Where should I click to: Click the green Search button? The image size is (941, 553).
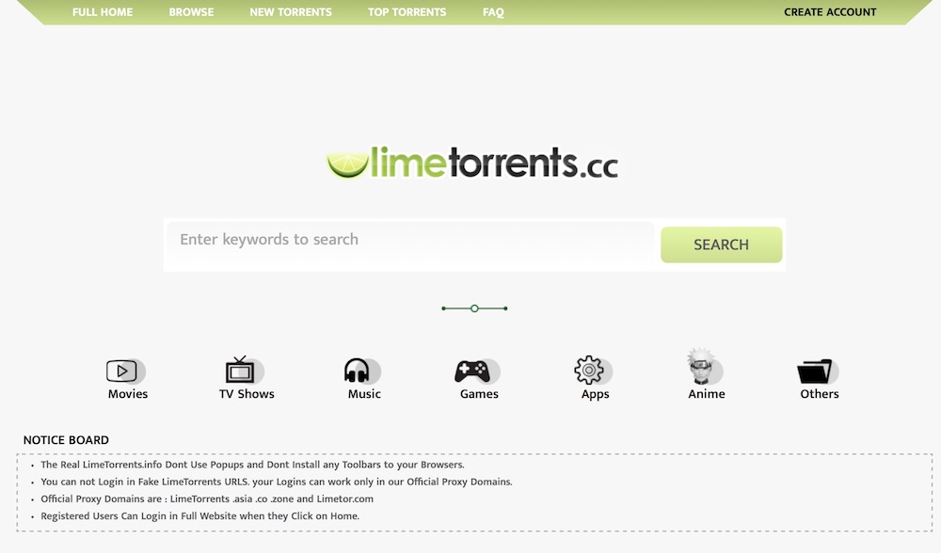click(x=722, y=245)
